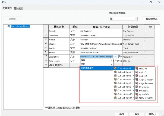Select the LENGTH property icon
The height and width of the screenshot is (116, 164).
[x=137, y=68]
